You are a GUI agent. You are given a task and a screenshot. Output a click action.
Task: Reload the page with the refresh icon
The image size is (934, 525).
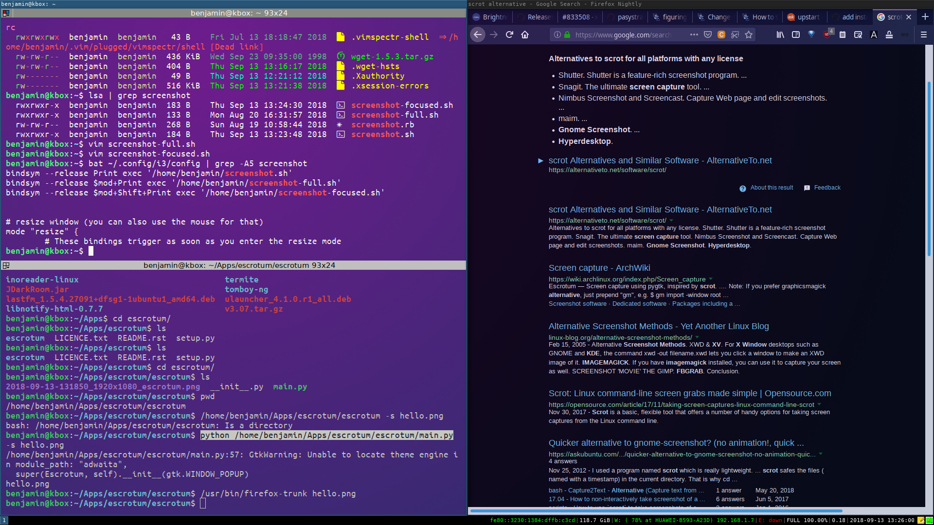509,35
